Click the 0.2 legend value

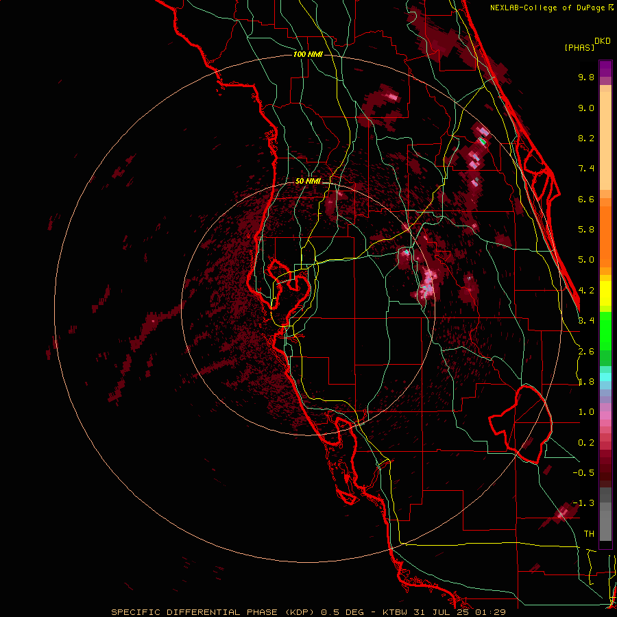pyautogui.click(x=586, y=443)
